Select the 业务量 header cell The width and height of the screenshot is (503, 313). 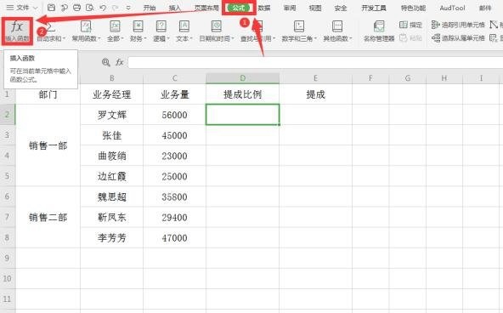point(175,94)
